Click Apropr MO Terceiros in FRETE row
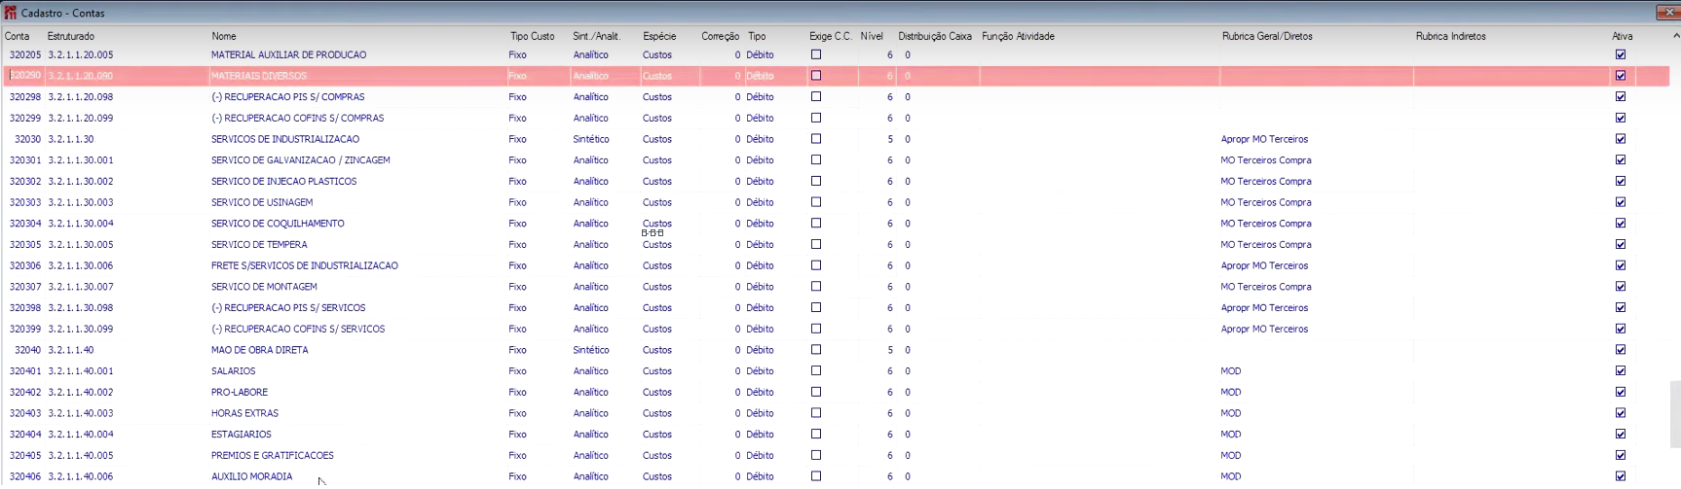 point(1264,265)
